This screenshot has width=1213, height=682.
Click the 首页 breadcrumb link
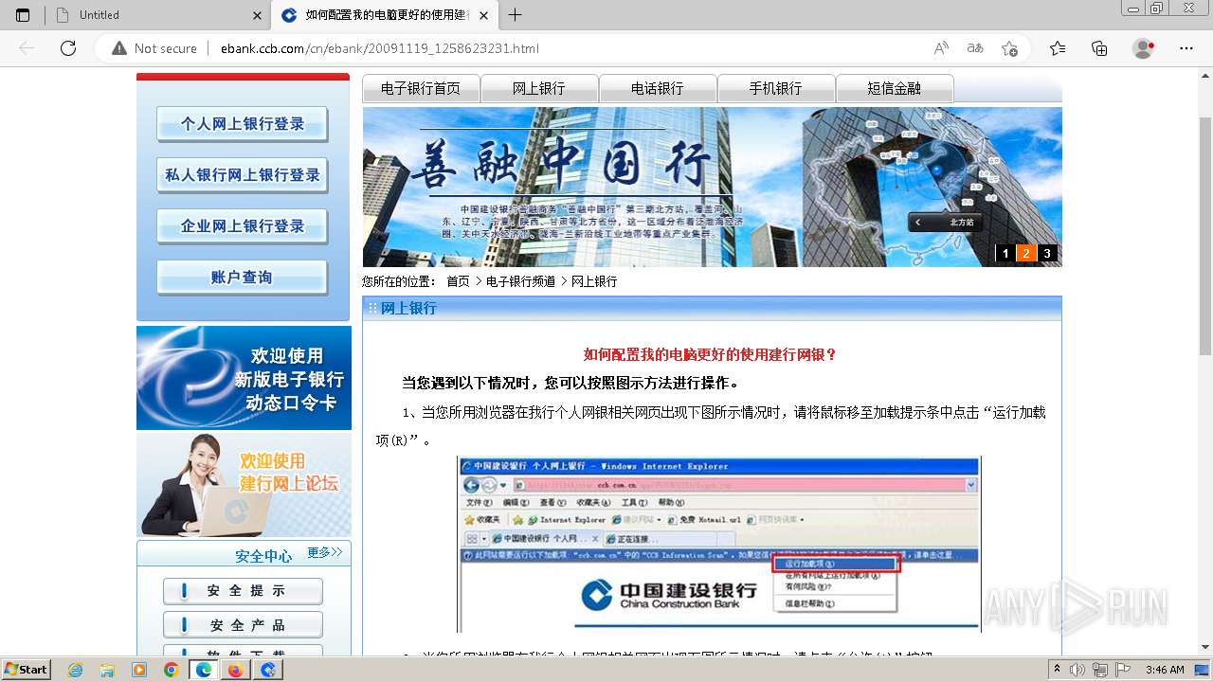click(x=458, y=281)
